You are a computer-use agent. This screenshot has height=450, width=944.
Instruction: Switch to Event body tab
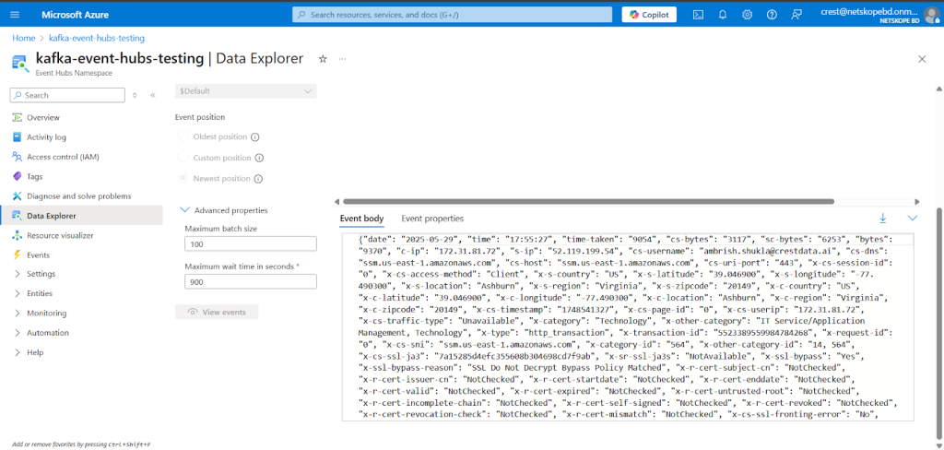tap(361, 218)
